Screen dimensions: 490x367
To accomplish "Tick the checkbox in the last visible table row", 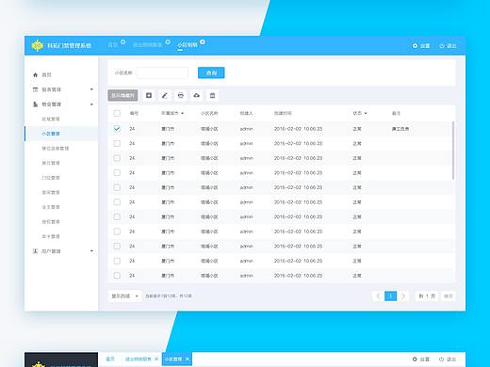I will click(x=117, y=276).
